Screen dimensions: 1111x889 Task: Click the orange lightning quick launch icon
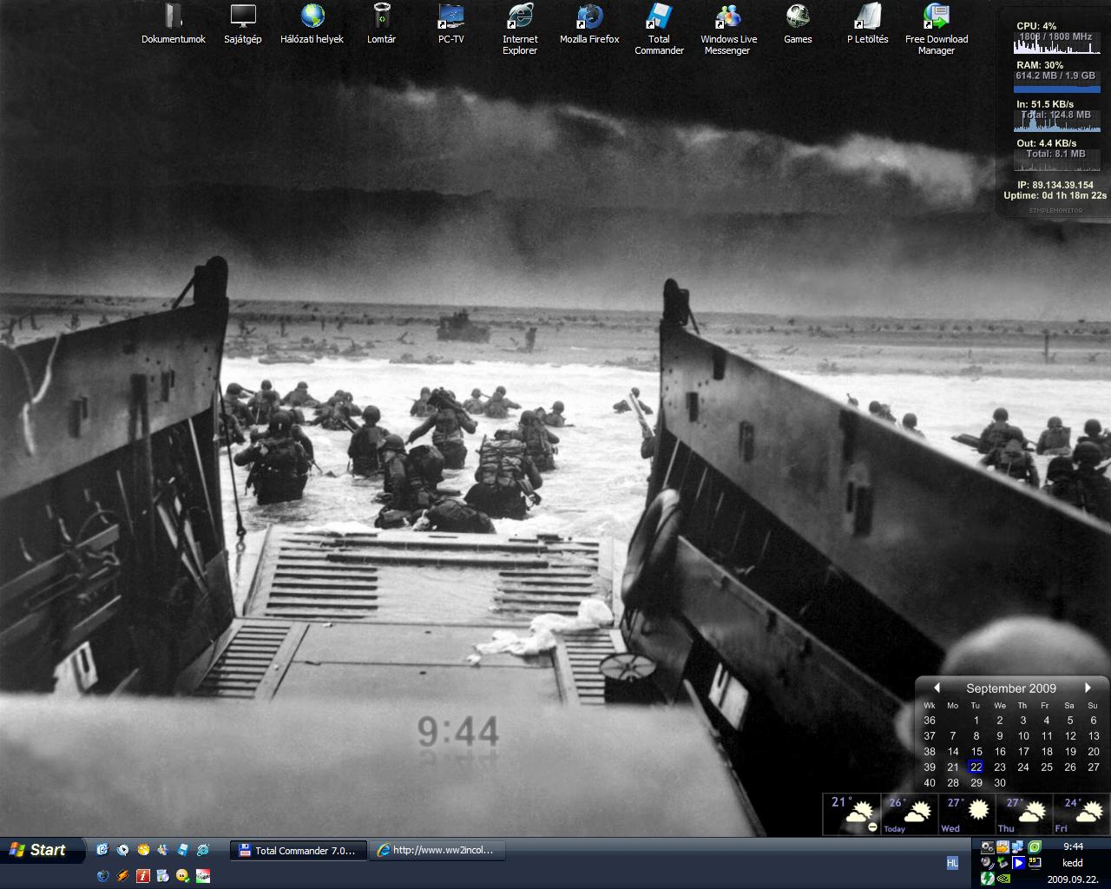[122, 875]
